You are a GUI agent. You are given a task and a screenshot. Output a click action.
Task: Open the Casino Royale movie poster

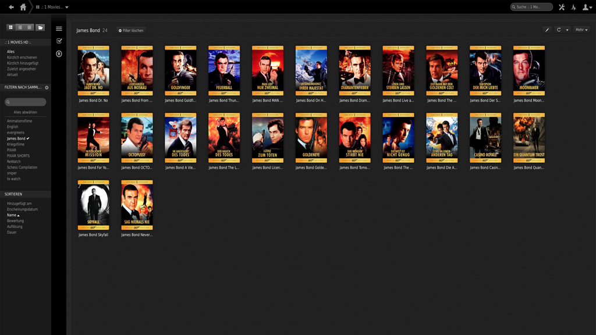pos(485,138)
